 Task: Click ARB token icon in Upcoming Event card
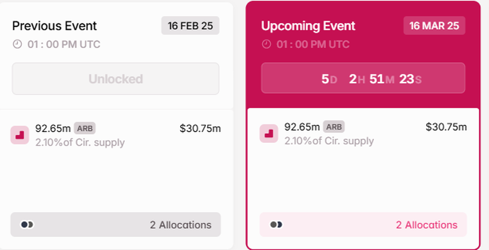coord(269,134)
